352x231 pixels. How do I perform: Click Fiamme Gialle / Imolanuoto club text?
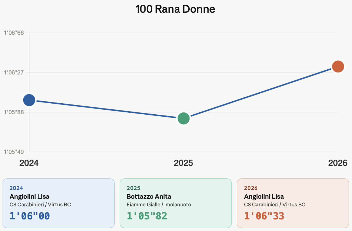159,204
